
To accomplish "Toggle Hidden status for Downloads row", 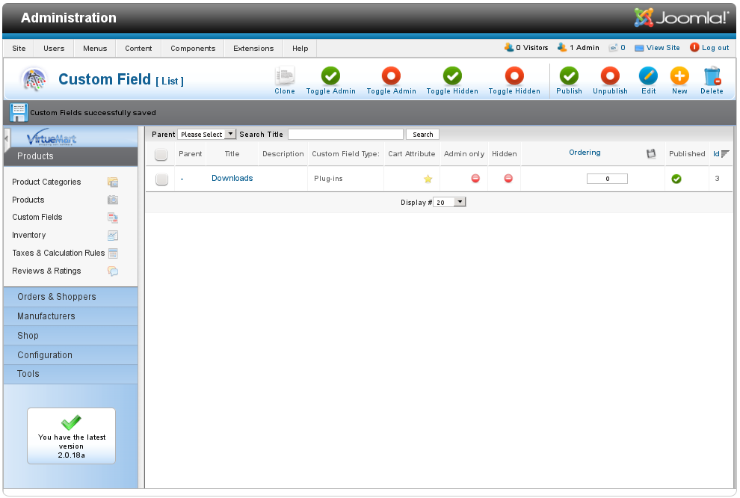I will pyautogui.click(x=508, y=179).
